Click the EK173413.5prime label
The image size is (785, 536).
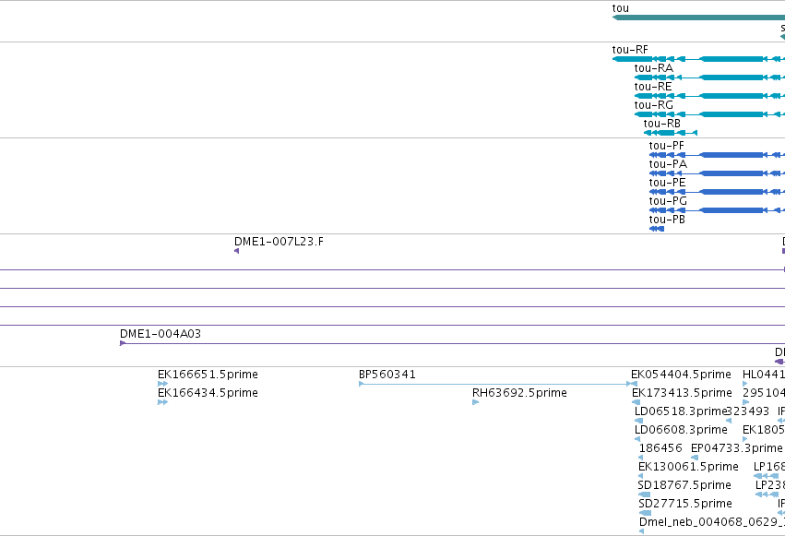point(682,393)
